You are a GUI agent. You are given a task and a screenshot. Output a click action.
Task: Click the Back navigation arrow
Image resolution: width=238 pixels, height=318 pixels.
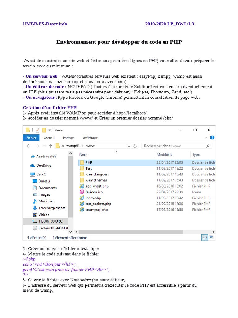[29, 146]
